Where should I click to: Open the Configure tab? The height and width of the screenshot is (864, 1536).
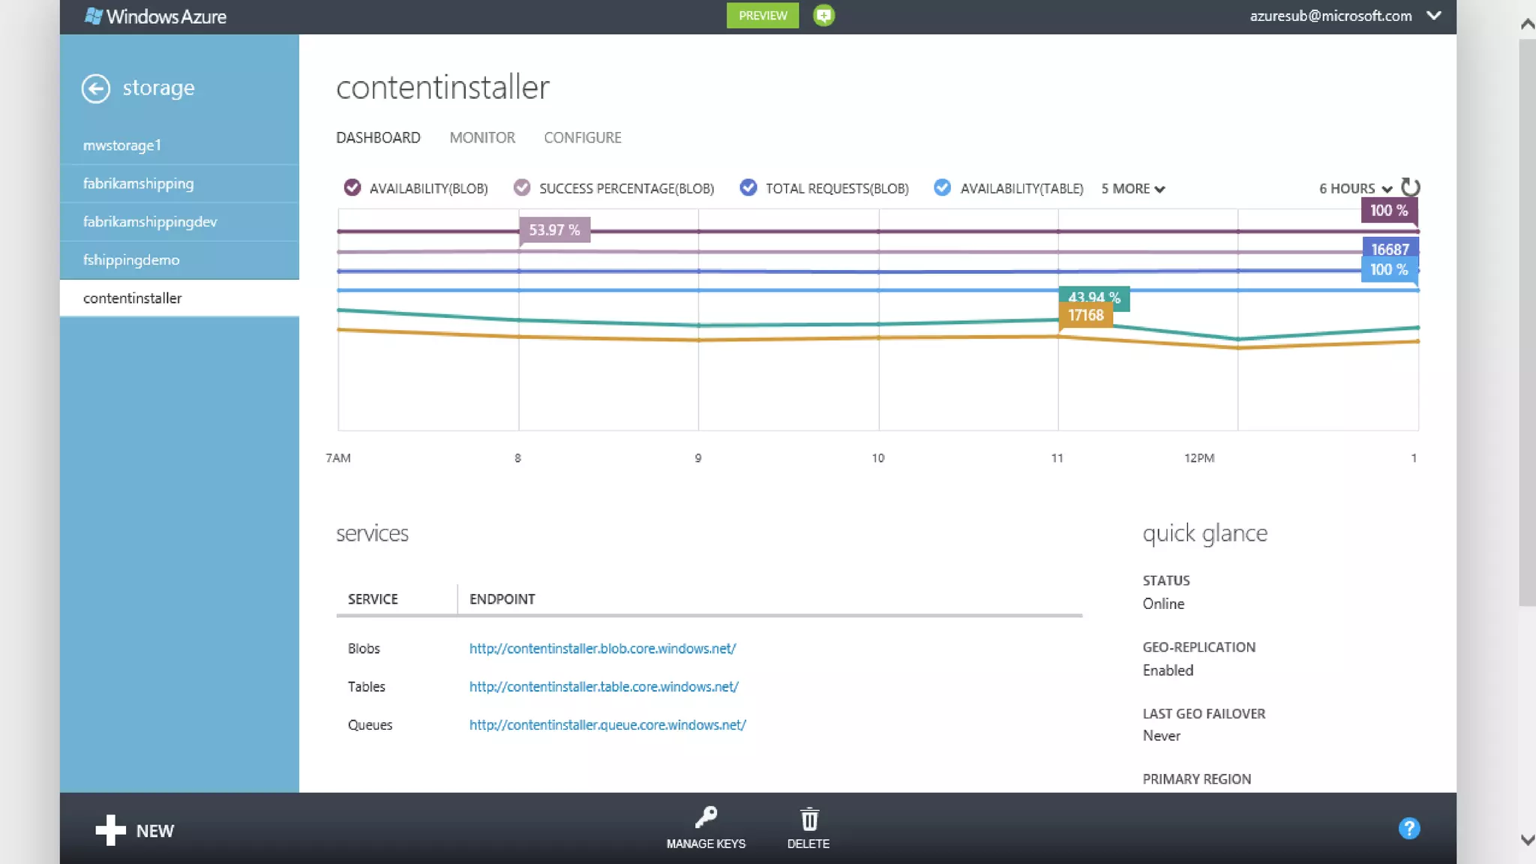[582, 138]
